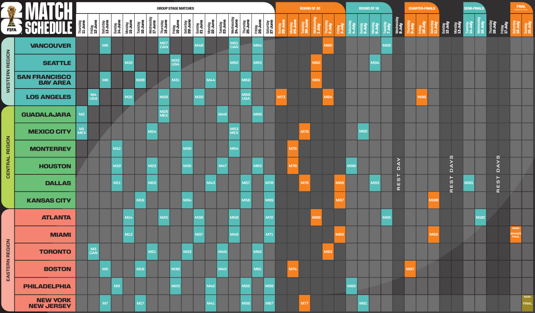This screenshot has width=535, height=313.
Task: Choose the BOSTON city label
Action: 45,269
